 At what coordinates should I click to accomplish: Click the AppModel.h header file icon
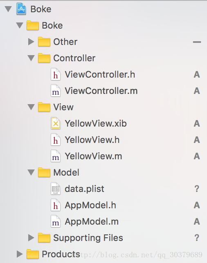pyautogui.click(x=56, y=205)
